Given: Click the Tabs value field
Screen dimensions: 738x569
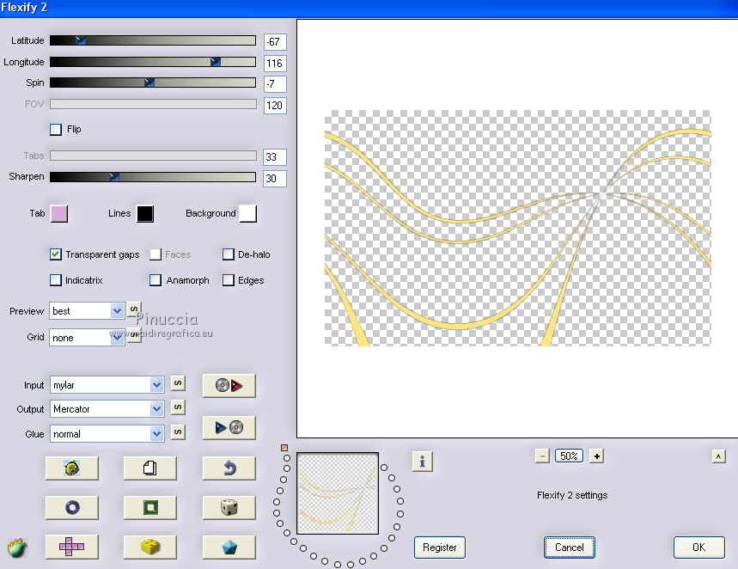Looking at the screenshot, I should pyautogui.click(x=275, y=156).
